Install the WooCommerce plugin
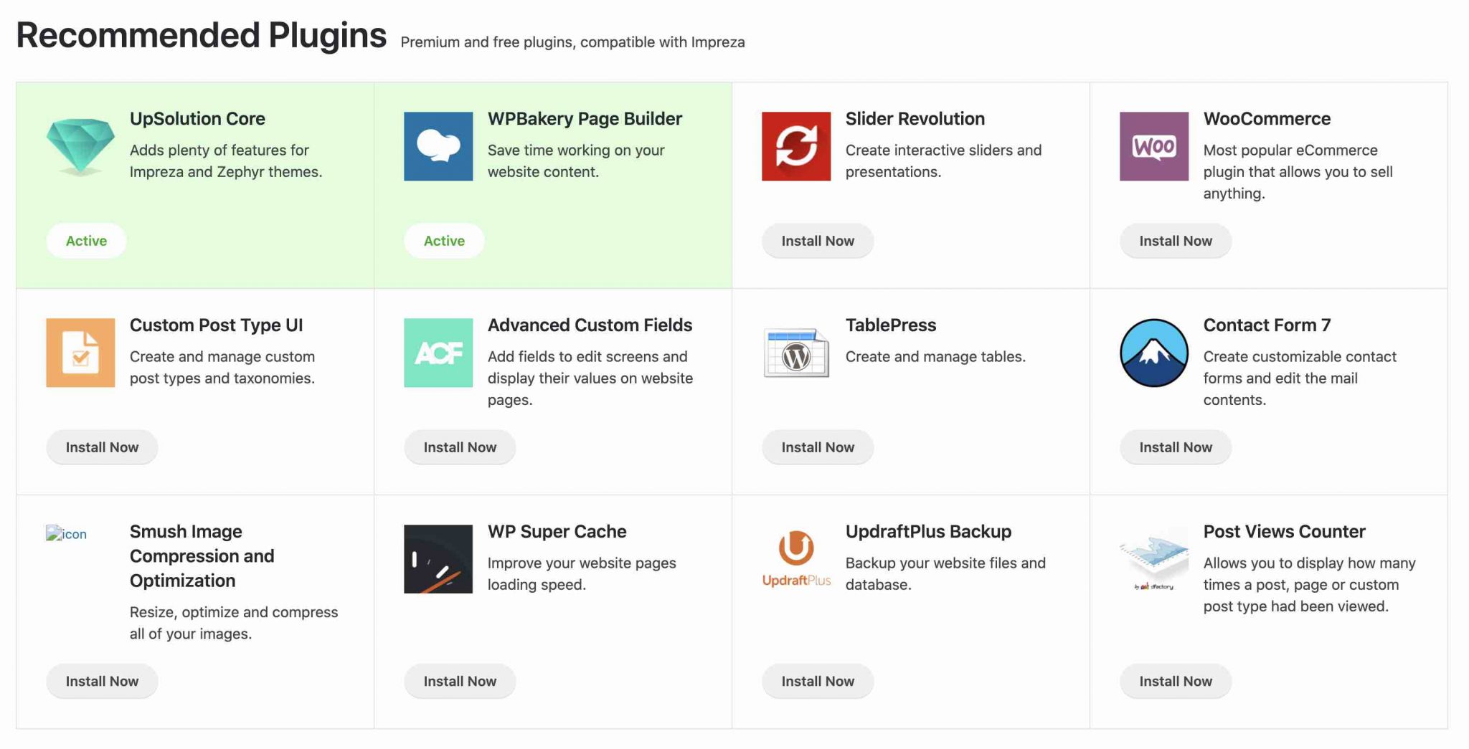Screen dimensions: 1469x749 (x=1176, y=241)
